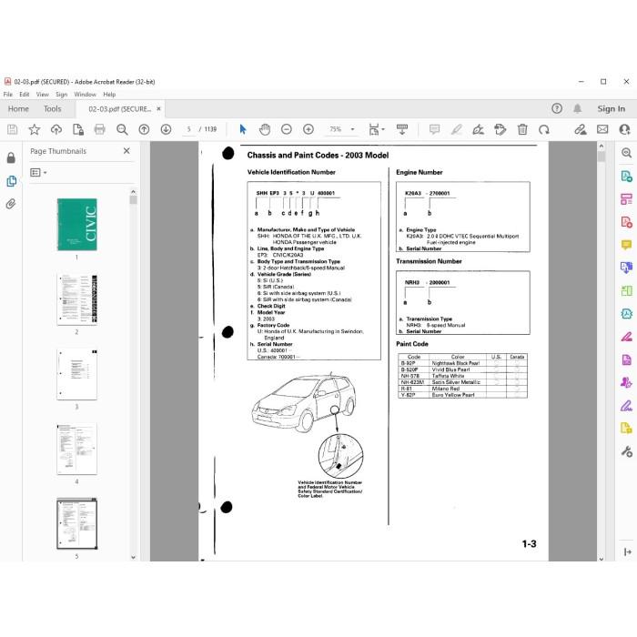The image size is (637, 637).
Task: Click the account profile icon in toolbar
Action: click(624, 129)
